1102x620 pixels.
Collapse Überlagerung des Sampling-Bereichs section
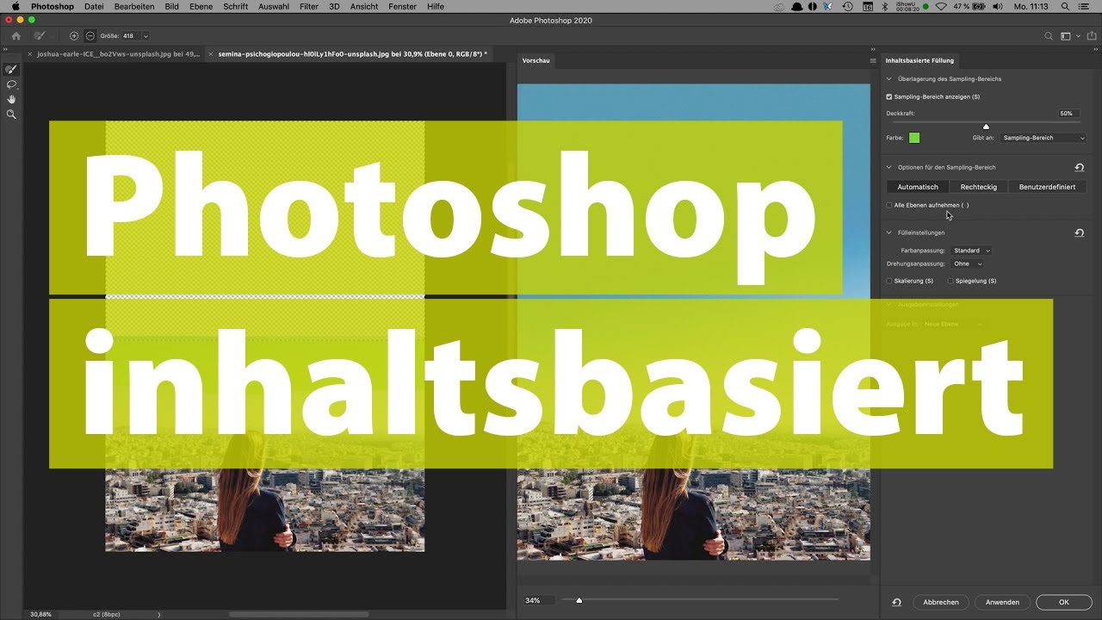click(x=889, y=78)
